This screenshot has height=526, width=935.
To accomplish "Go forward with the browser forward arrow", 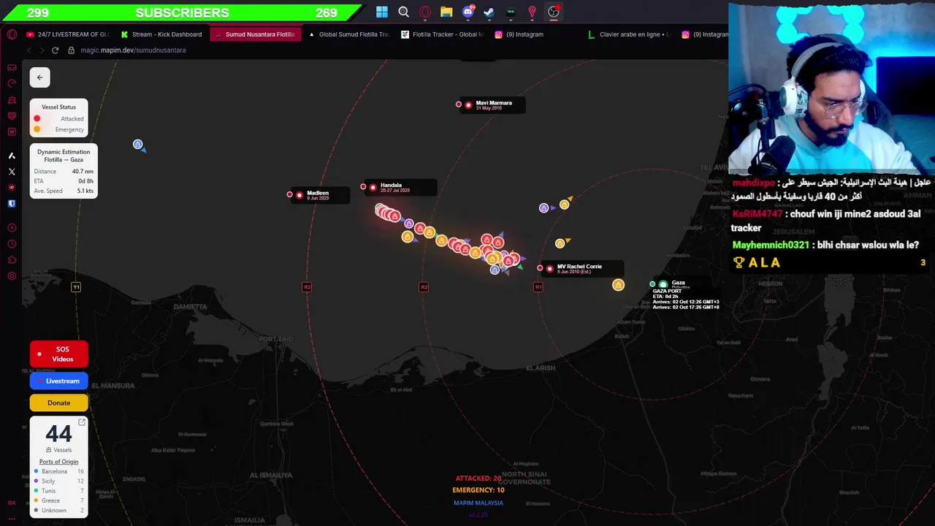I will (42, 50).
